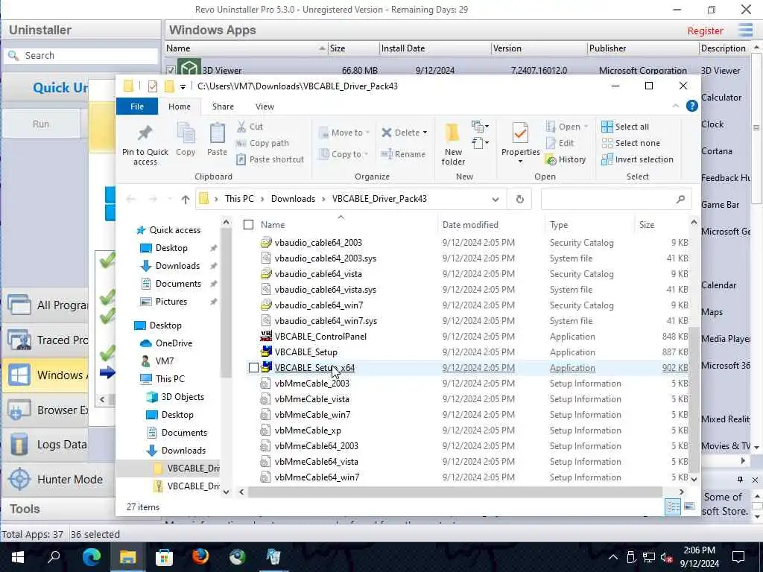Click the Paste ribbon icon
The width and height of the screenshot is (763, 572).
click(x=217, y=139)
